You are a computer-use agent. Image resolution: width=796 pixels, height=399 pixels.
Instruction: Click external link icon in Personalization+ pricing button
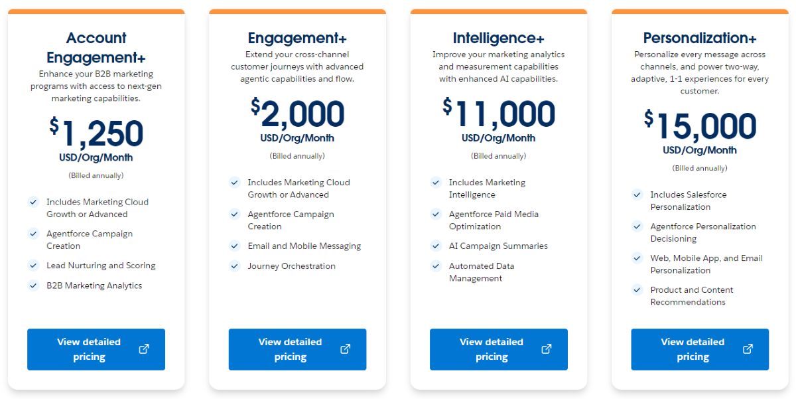(x=748, y=349)
